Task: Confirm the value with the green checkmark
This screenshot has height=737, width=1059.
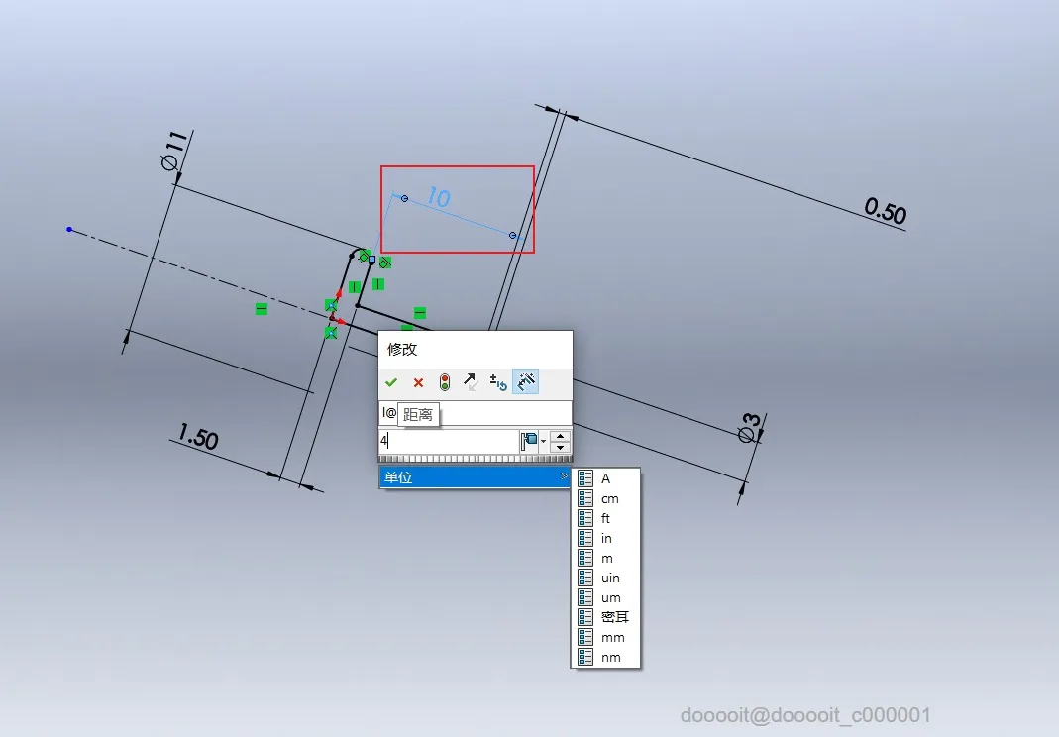Action: pyautogui.click(x=391, y=382)
